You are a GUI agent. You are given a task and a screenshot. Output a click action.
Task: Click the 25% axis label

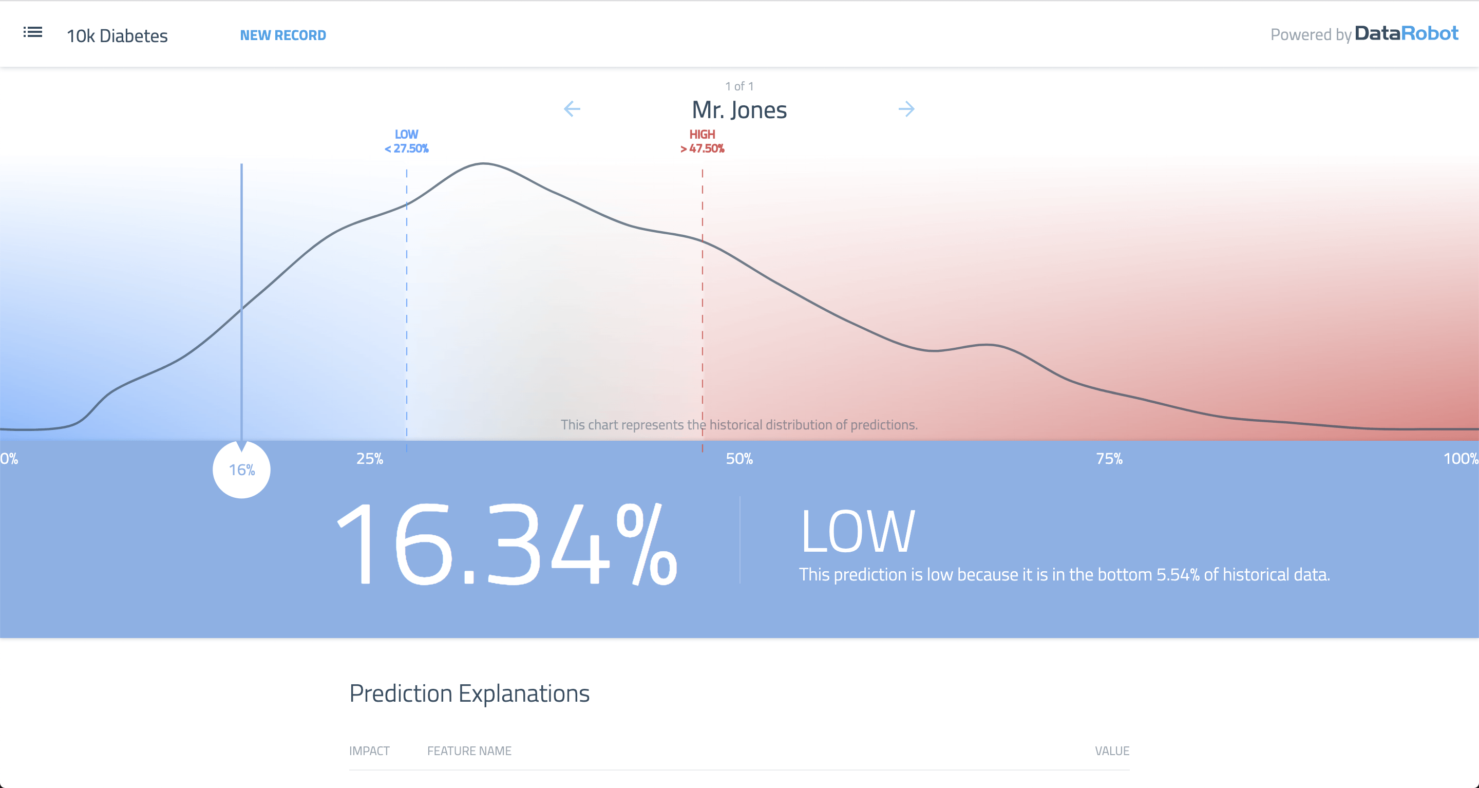(370, 459)
